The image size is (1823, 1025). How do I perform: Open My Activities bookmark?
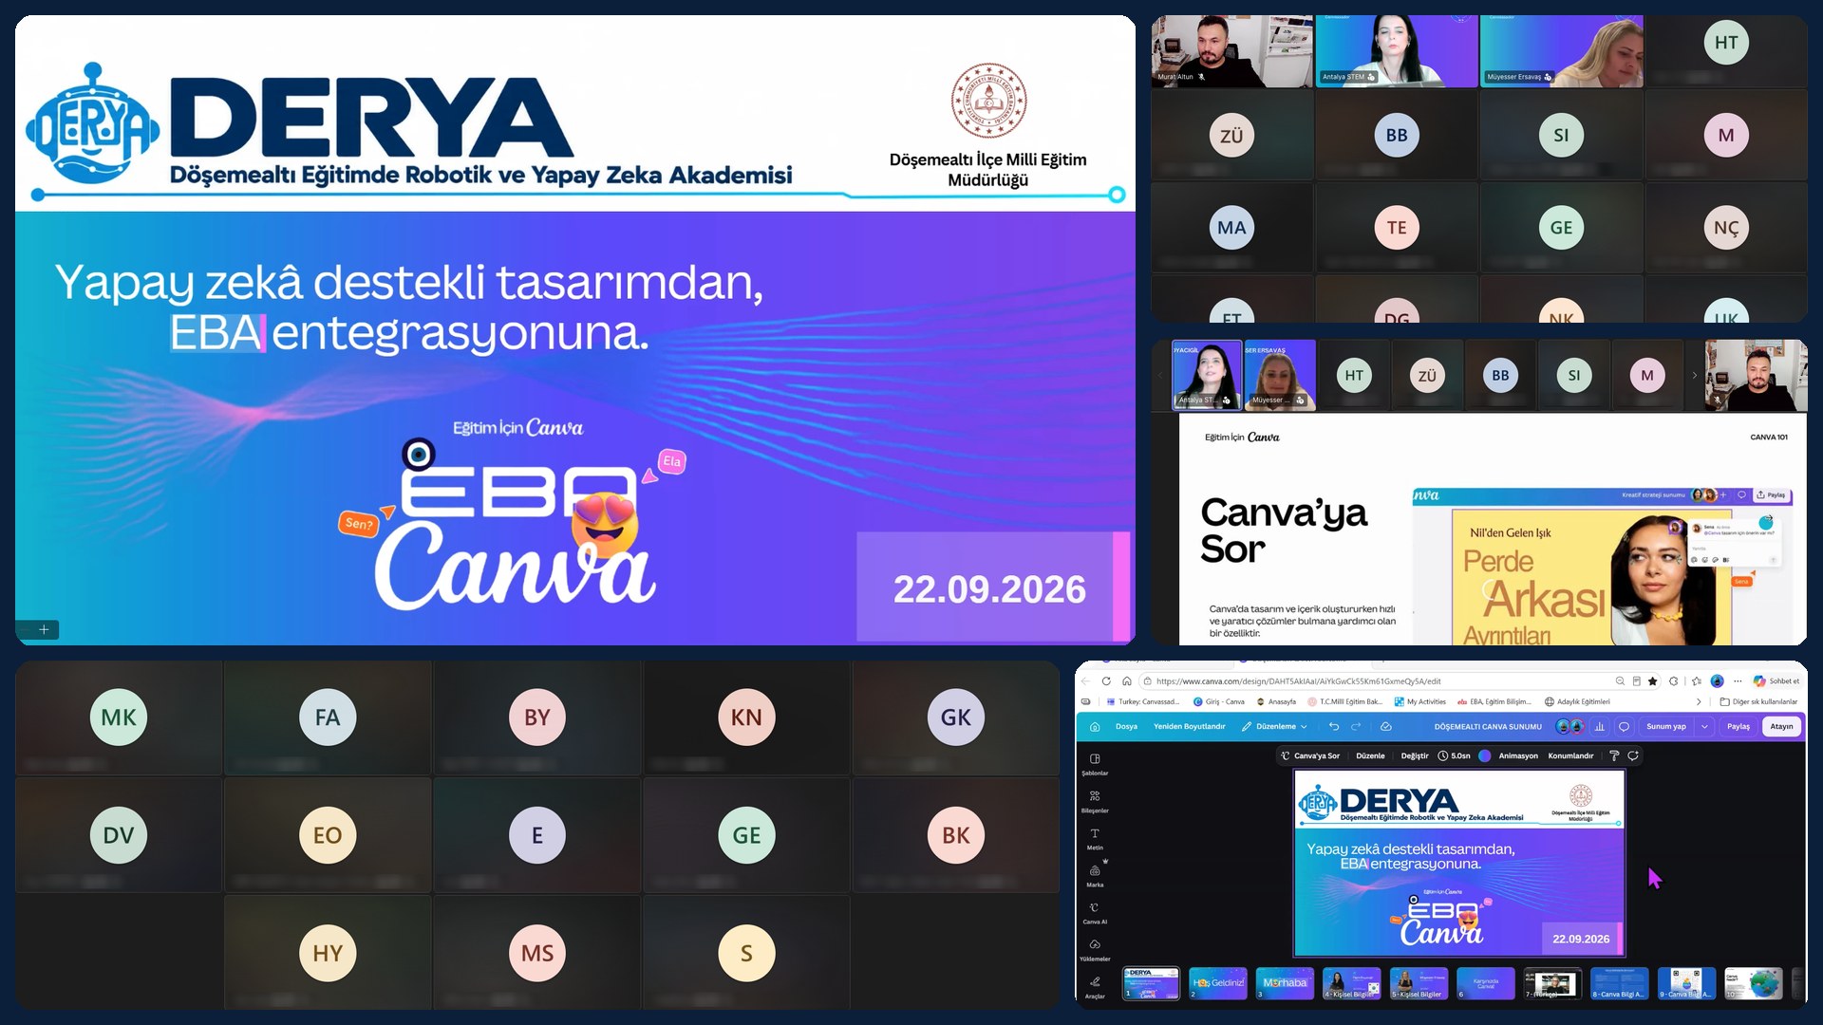click(1420, 702)
